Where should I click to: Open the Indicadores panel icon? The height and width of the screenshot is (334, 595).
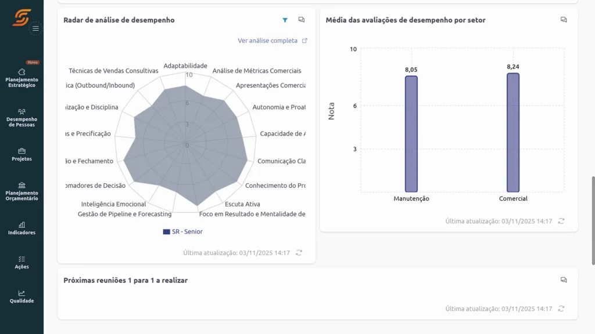pos(21,228)
